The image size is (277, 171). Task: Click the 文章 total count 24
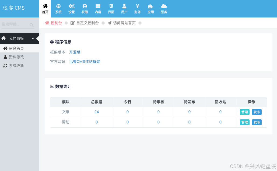pyautogui.click(x=97, y=112)
